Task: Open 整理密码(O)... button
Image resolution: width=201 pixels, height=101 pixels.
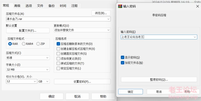Action: (159, 80)
